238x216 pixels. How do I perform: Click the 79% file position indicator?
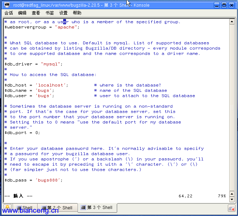[222, 196]
